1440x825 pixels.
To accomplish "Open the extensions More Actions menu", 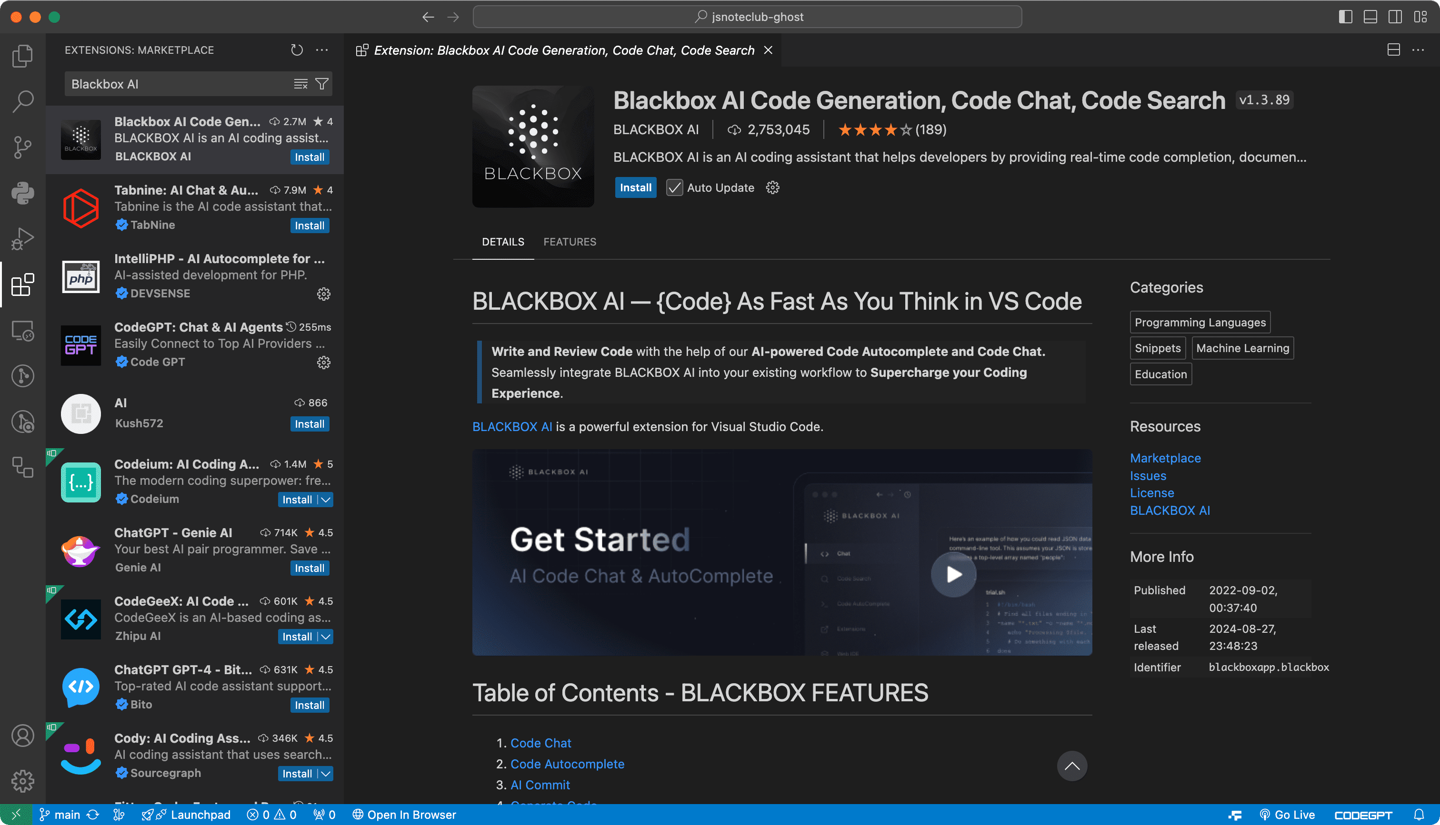I will pyautogui.click(x=321, y=50).
